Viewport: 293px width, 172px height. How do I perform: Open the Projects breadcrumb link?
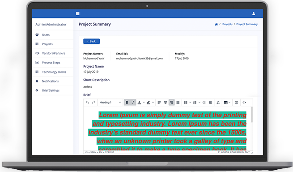[x=227, y=24]
